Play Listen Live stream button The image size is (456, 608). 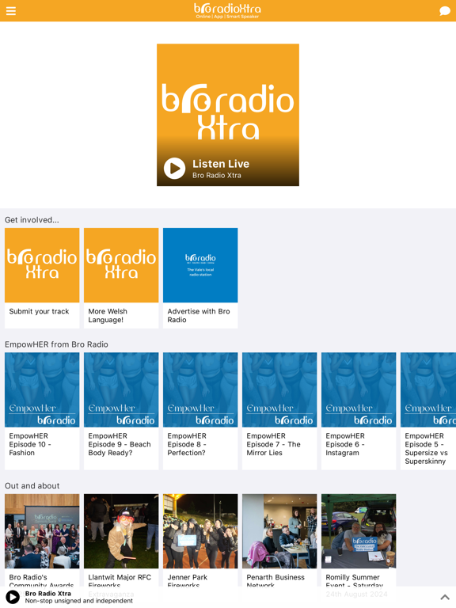pyautogui.click(x=174, y=169)
